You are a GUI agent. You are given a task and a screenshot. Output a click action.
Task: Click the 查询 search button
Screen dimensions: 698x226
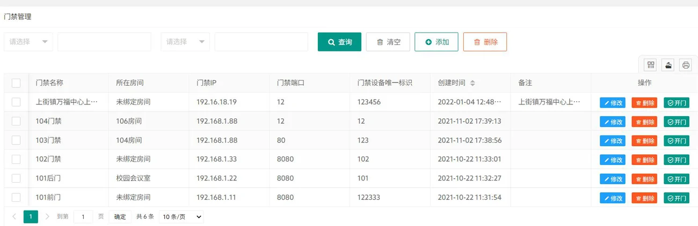(339, 42)
